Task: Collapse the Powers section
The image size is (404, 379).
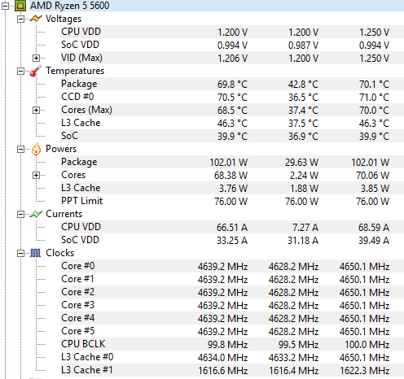Action: pos(20,149)
